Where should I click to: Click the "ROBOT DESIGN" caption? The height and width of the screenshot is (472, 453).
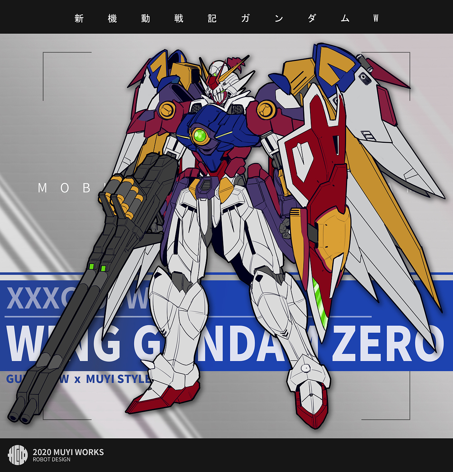[x=52, y=460]
